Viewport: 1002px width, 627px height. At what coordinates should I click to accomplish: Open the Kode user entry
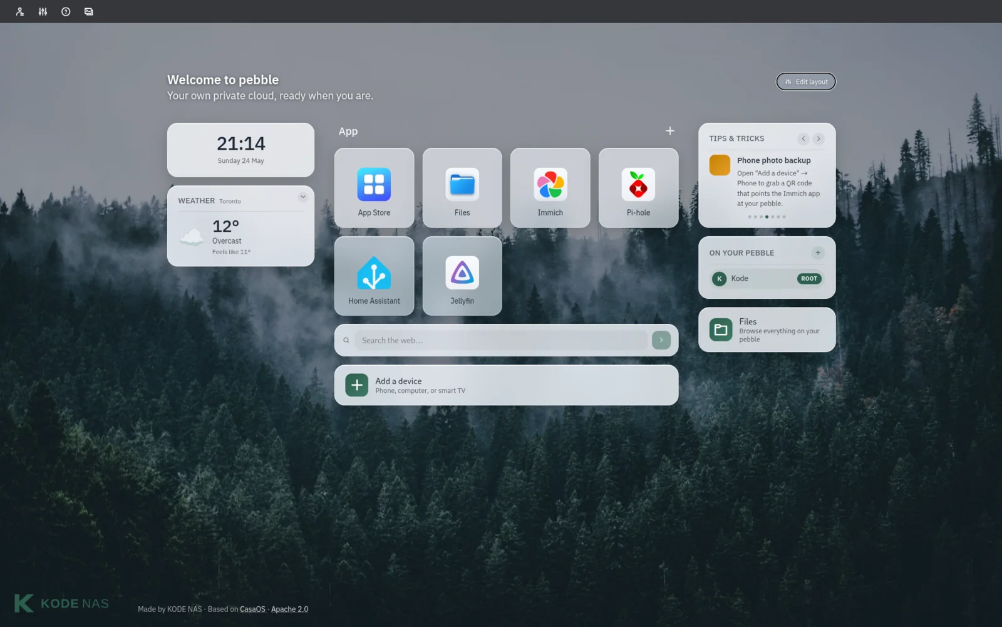767,279
